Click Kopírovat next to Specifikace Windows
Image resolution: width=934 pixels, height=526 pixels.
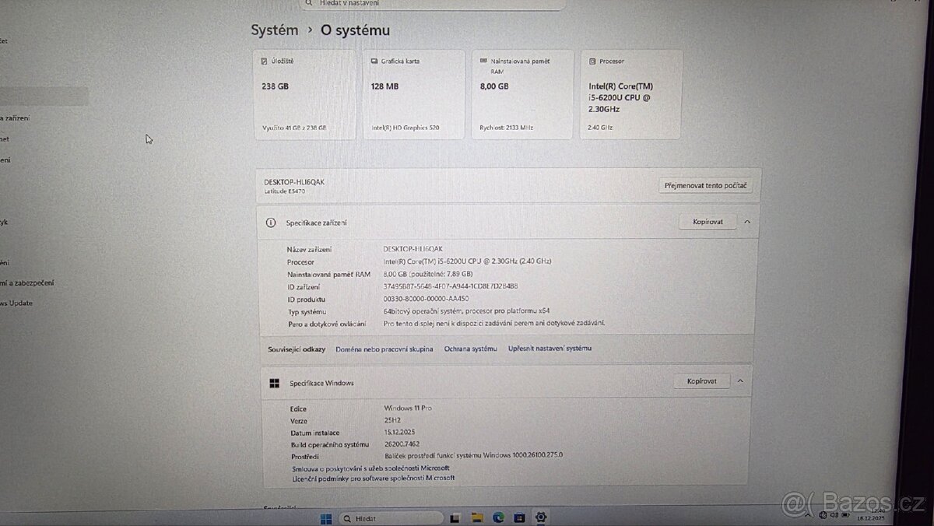pyautogui.click(x=700, y=380)
